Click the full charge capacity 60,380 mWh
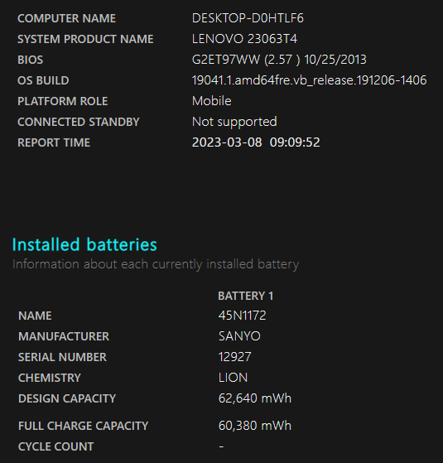Screen dimensions: 443x463 [x=255, y=426]
